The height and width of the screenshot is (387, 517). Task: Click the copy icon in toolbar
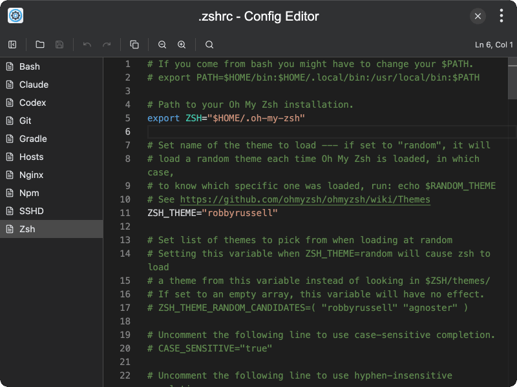pos(134,45)
